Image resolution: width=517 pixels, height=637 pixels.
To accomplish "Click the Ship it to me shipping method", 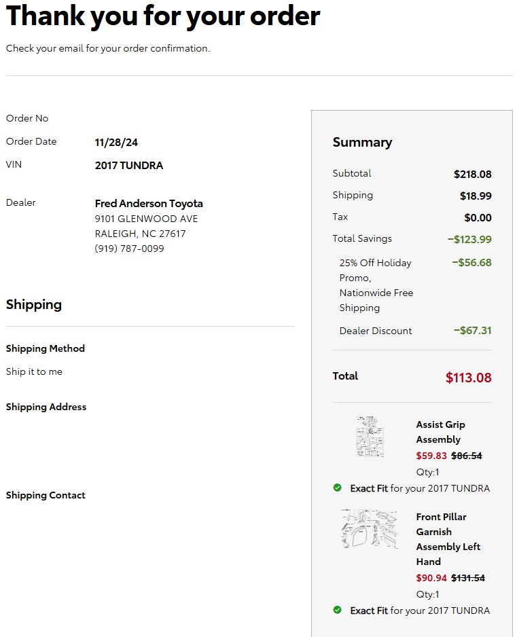I will pos(34,371).
